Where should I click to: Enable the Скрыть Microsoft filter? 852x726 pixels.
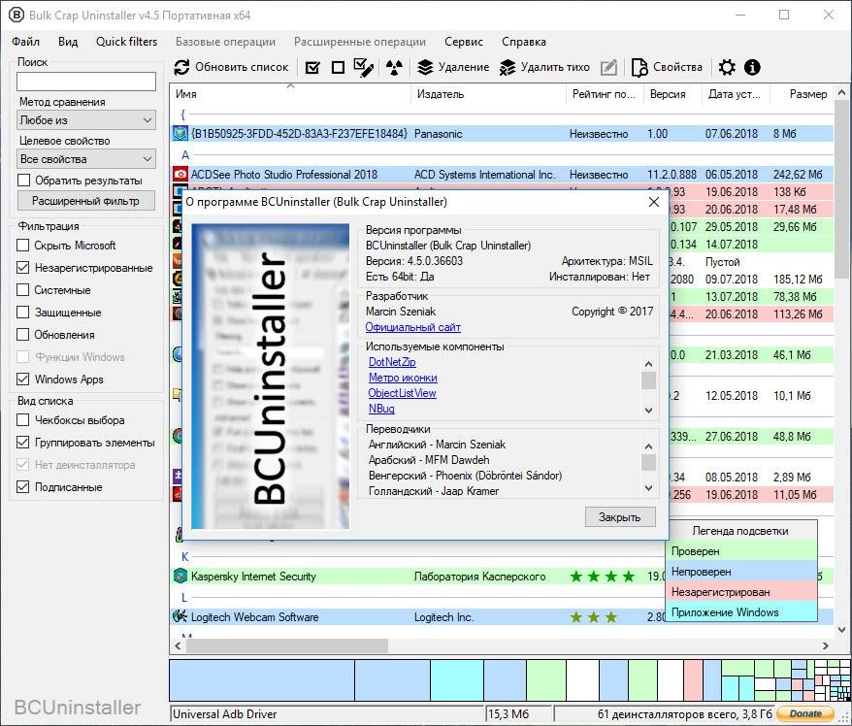click(x=23, y=246)
